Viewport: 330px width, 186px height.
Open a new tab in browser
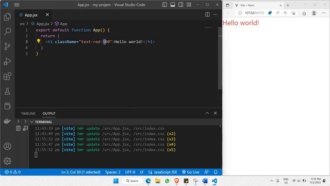pos(288,5)
